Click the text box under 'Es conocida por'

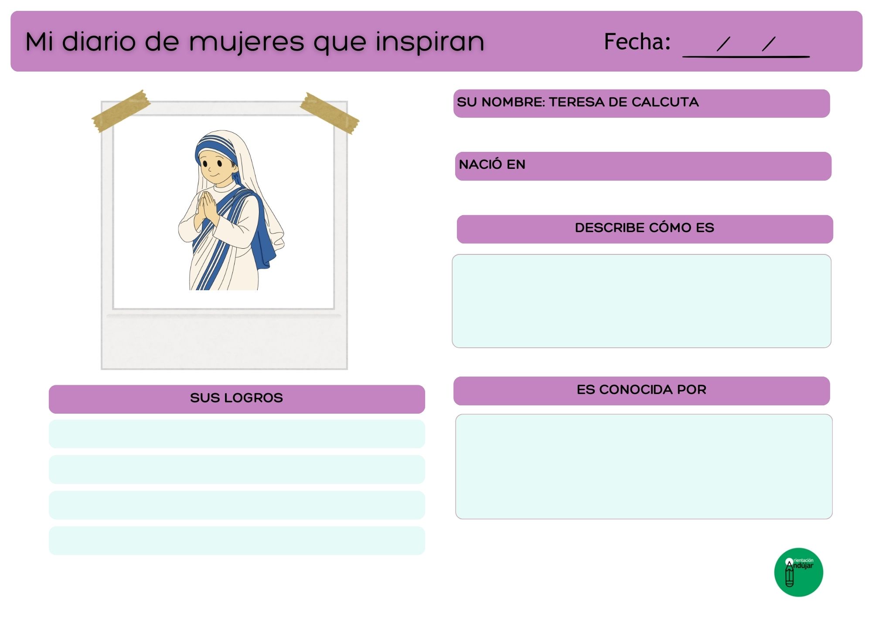point(644,466)
